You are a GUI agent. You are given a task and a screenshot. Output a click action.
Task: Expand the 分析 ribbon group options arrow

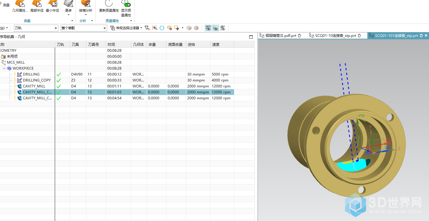[92, 21]
